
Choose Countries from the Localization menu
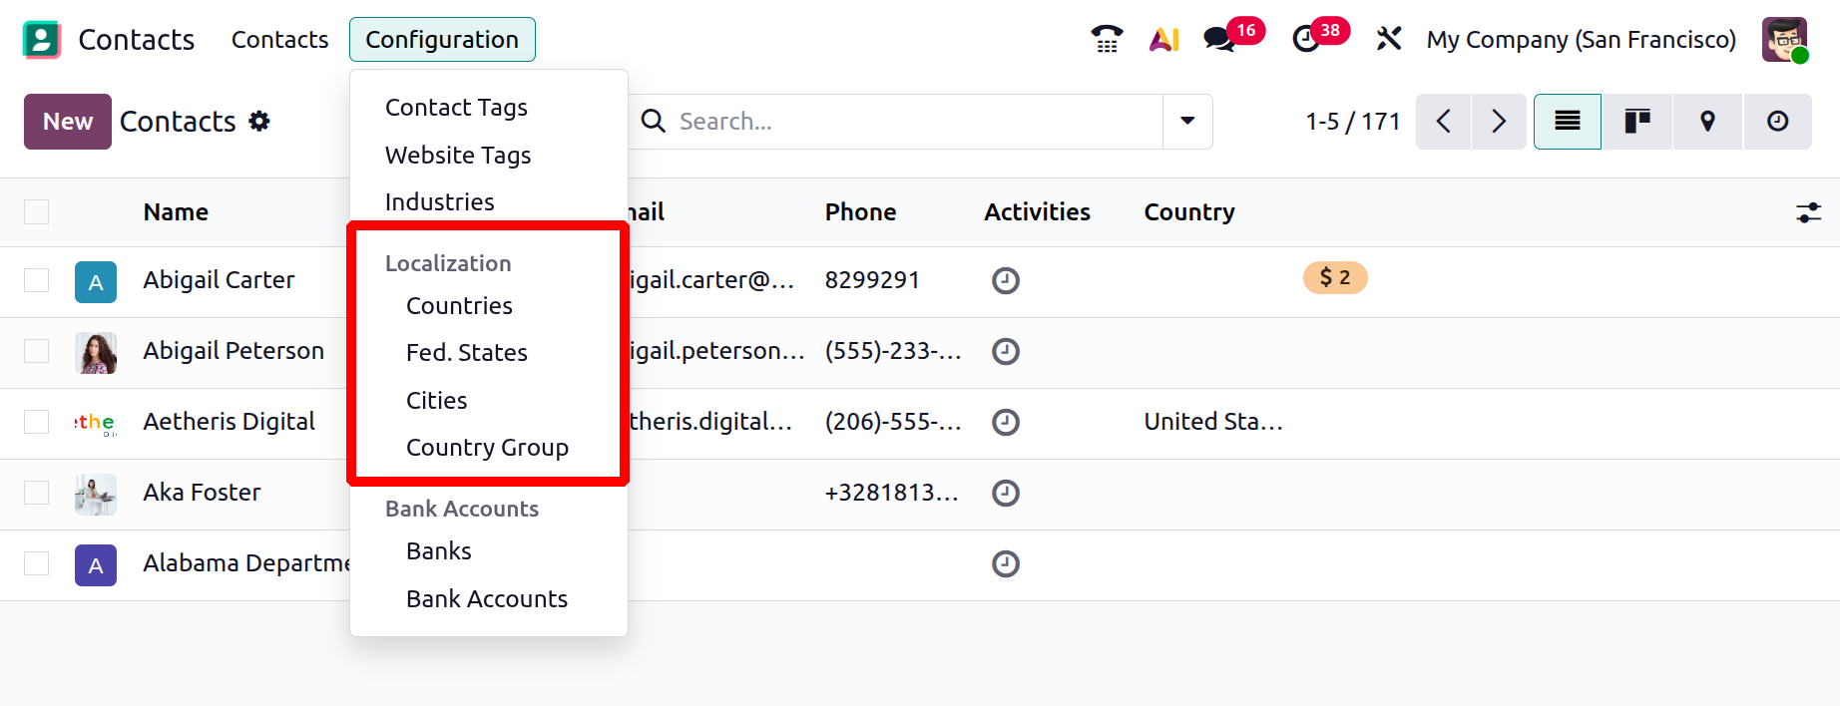pos(459,306)
